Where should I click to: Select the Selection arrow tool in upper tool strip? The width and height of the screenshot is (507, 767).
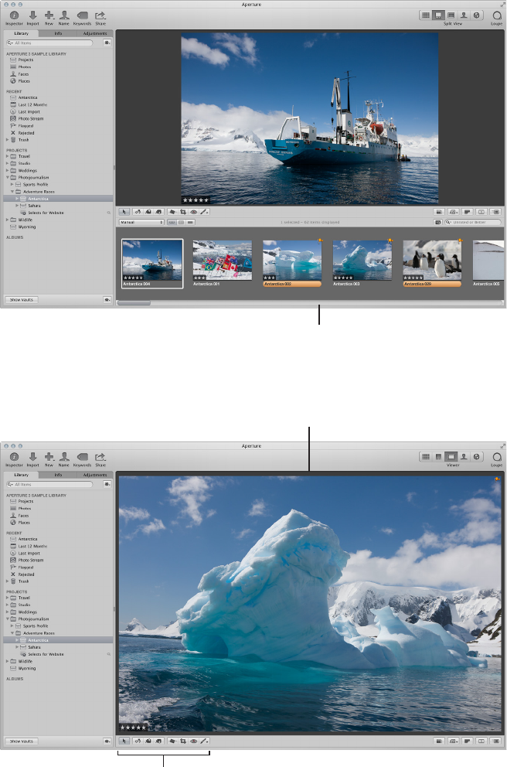(x=124, y=212)
